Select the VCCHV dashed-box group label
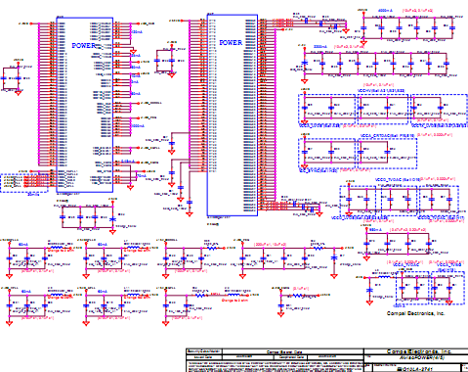Viewport: 468px width, 372px height. pyautogui.click(x=381, y=90)
